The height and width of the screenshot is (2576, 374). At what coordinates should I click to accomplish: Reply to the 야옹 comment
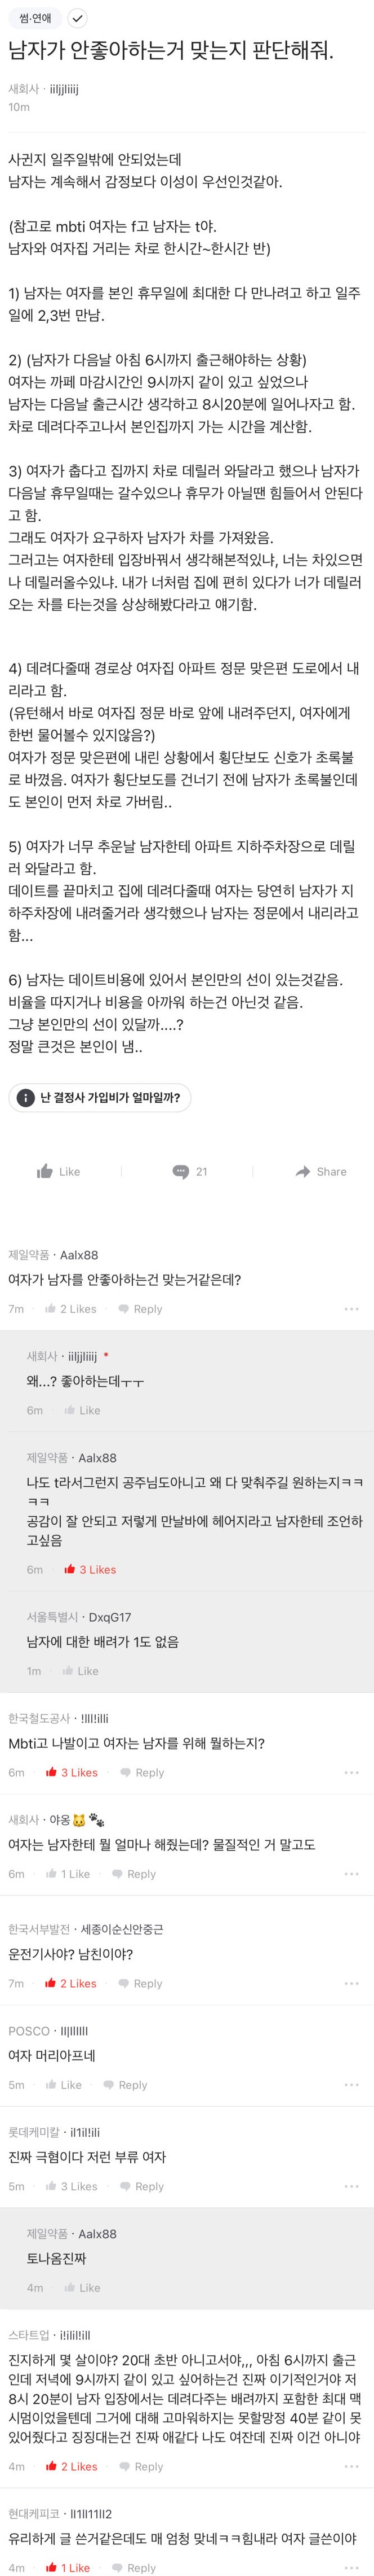pyautogui.click(x=132, y=1874)
